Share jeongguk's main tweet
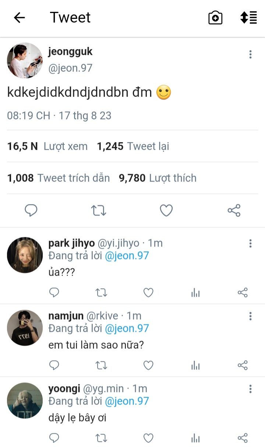 (234, 210)
